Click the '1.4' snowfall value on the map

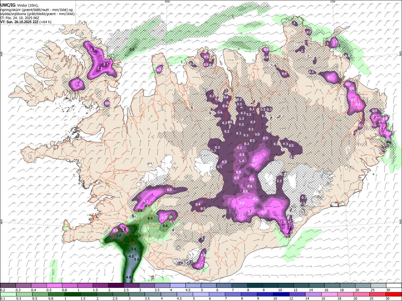click(x=79, y=84)
